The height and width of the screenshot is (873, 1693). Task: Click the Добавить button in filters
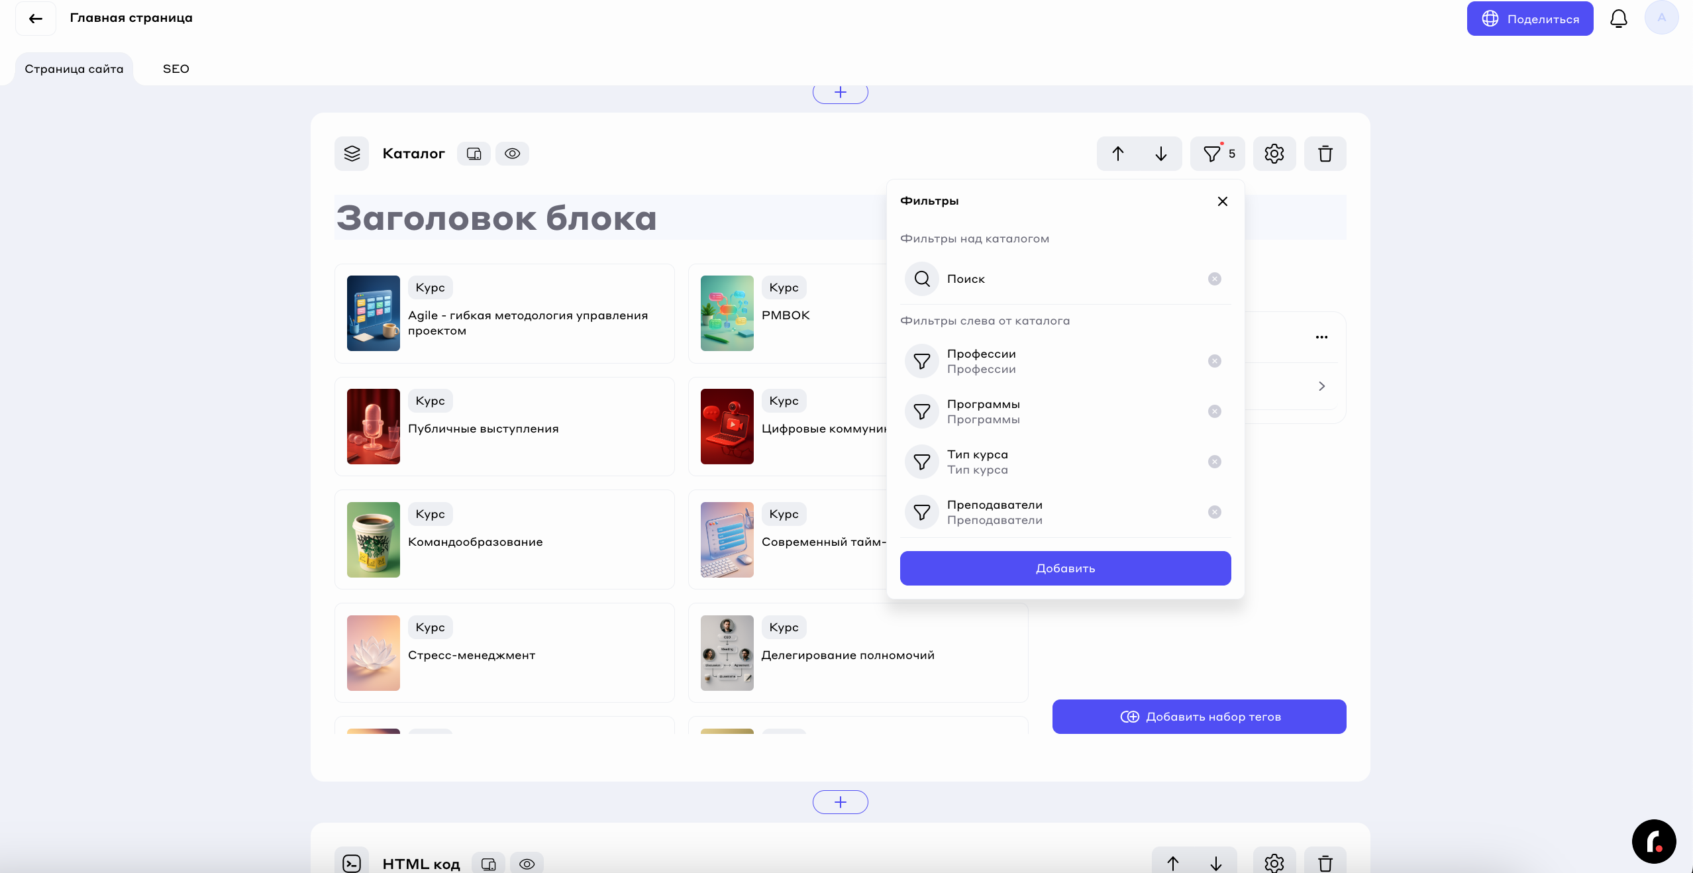pos(1065,568)
